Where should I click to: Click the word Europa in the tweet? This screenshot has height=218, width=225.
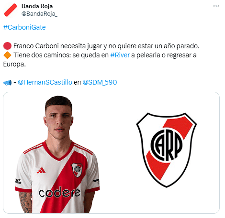[14, 65]
